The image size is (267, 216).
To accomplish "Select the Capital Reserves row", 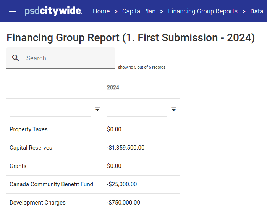I will (x=93, y=148).
